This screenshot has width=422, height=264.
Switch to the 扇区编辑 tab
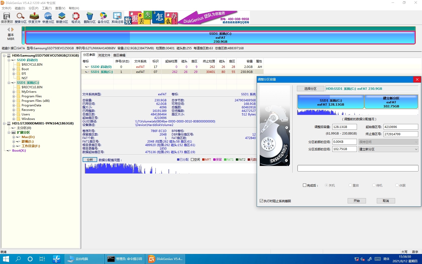[x=119, y=55]
